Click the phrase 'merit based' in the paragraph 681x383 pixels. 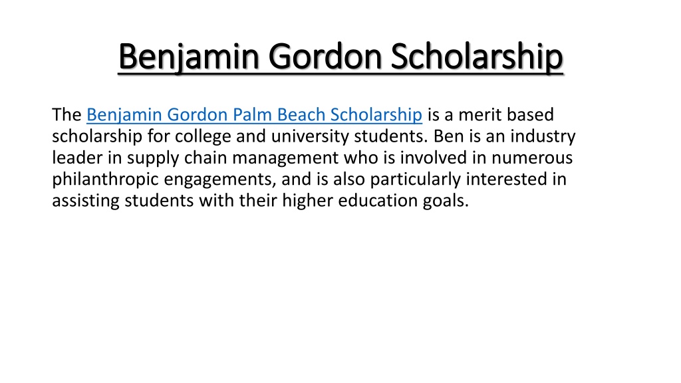[x=506, y=115]
